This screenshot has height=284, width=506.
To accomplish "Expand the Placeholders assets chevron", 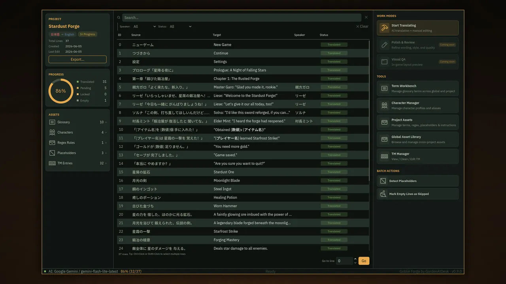I will pyautogui.click(x=106, y=153).
